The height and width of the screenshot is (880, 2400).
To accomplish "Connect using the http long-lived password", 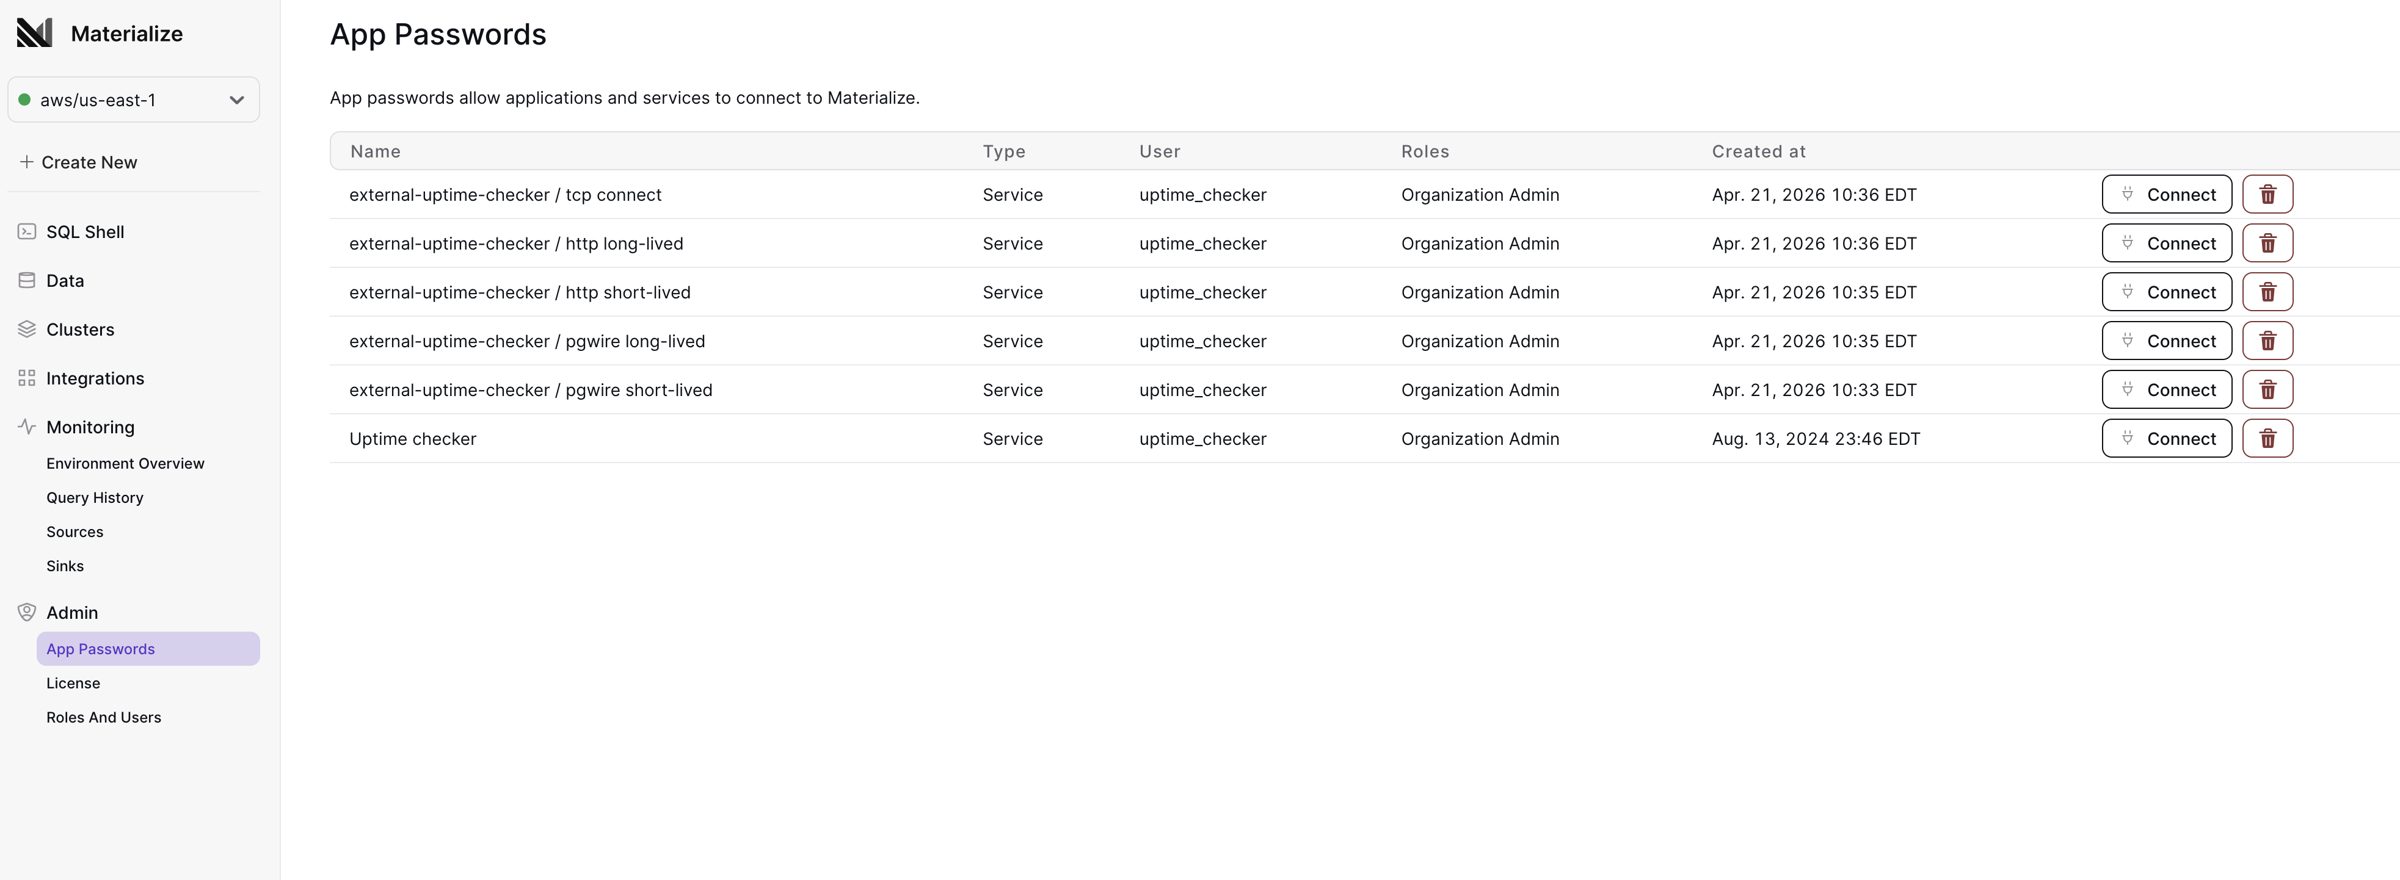I will coord(2166,243).
